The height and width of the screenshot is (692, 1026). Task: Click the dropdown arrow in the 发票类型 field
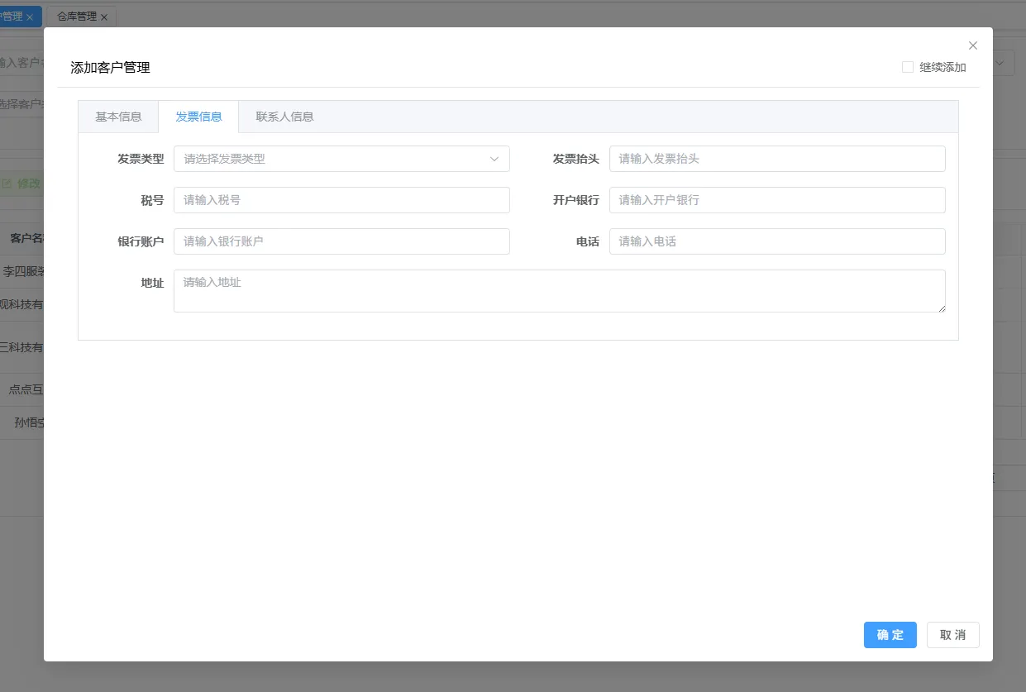pyautogui.click(x=494, y=159)
